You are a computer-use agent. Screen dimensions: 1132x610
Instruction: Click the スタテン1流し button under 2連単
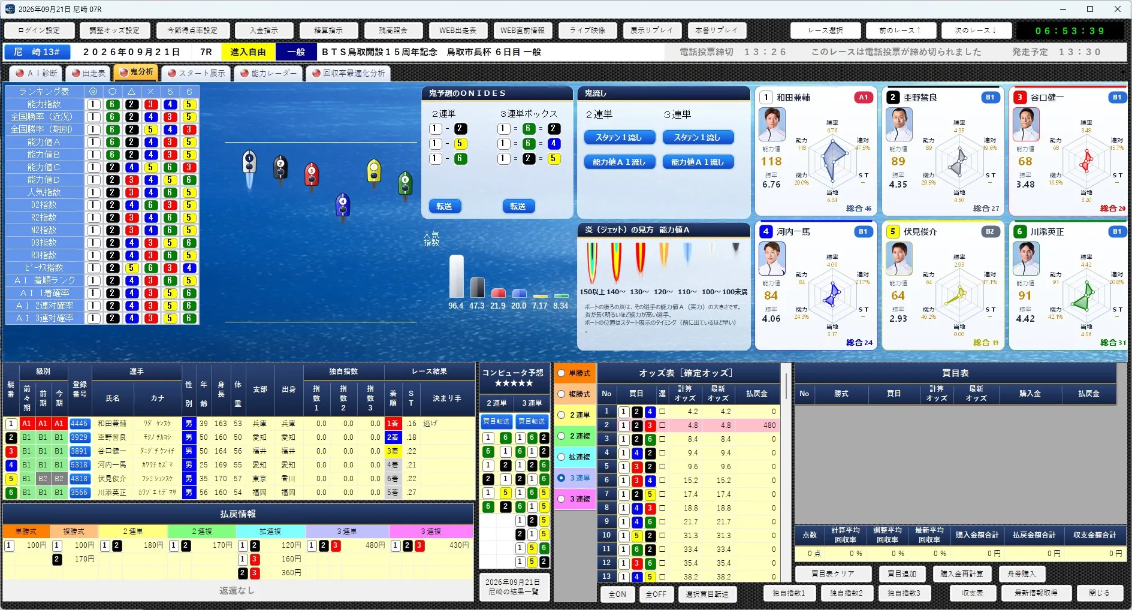[x=618, y=137]
